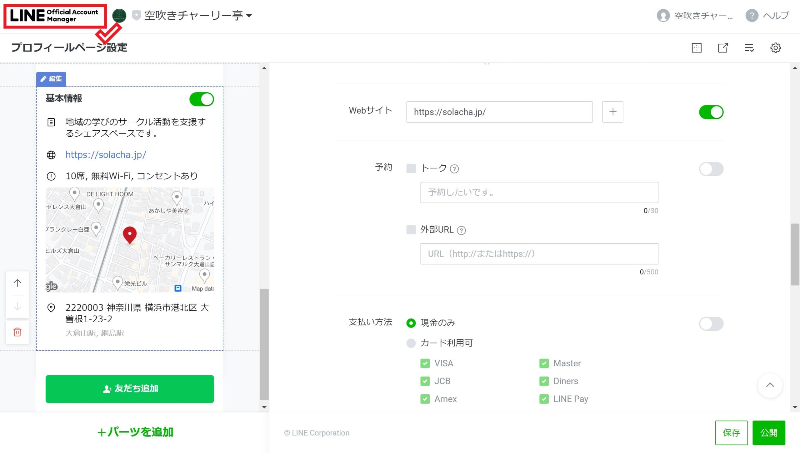Click the green 公開 button
Screen dimensions: 800x453
point(768,433)
